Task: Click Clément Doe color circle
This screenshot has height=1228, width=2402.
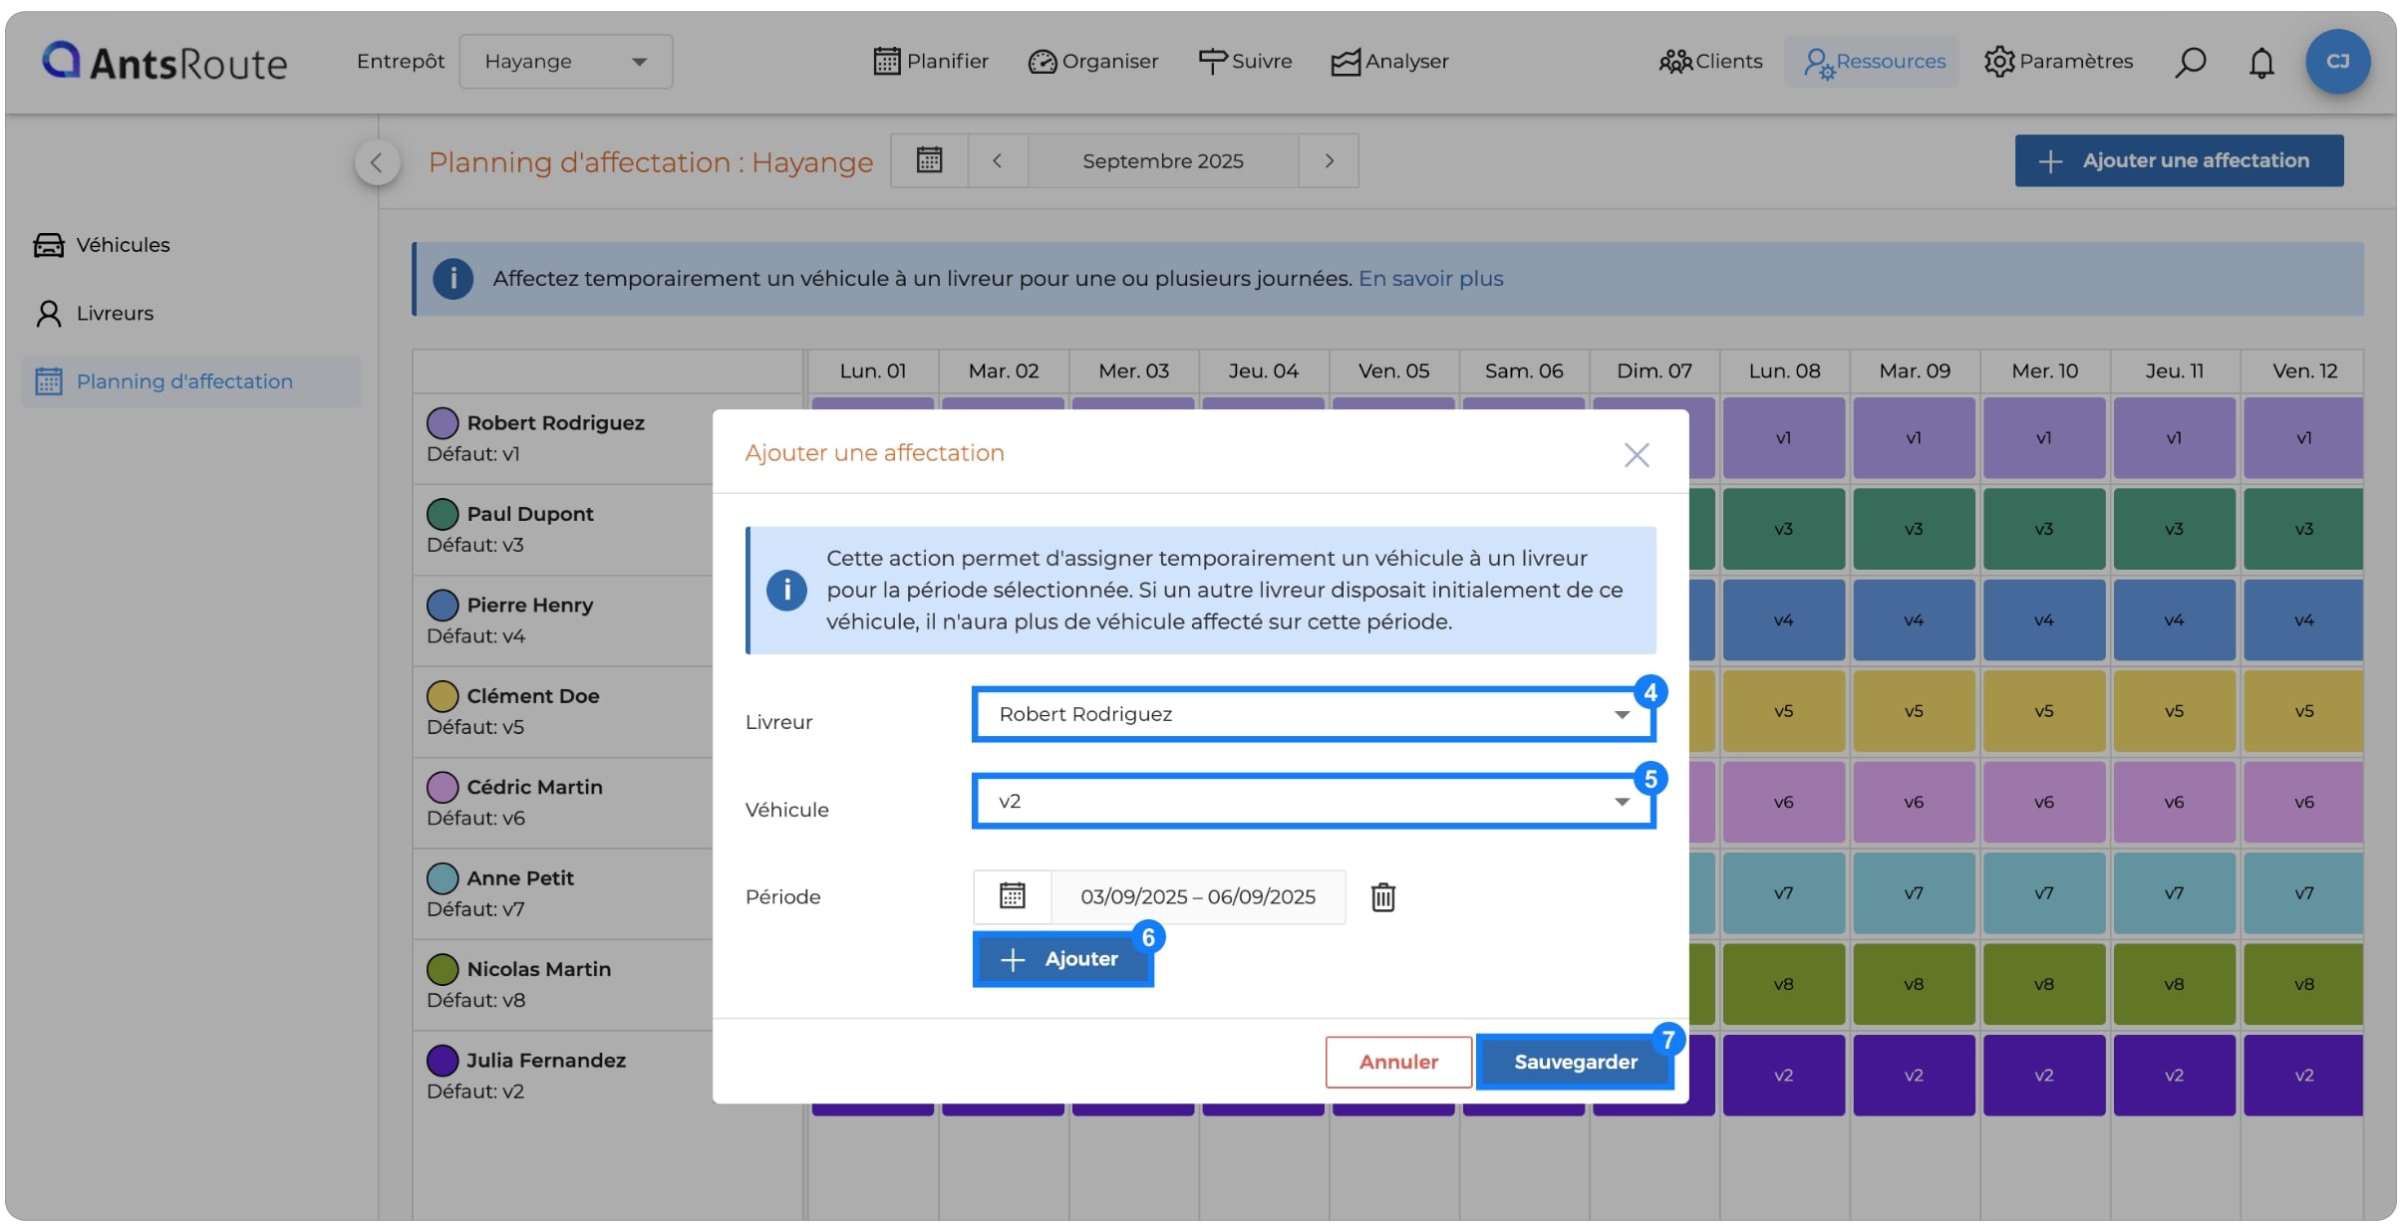Action: tap(443, 696)
